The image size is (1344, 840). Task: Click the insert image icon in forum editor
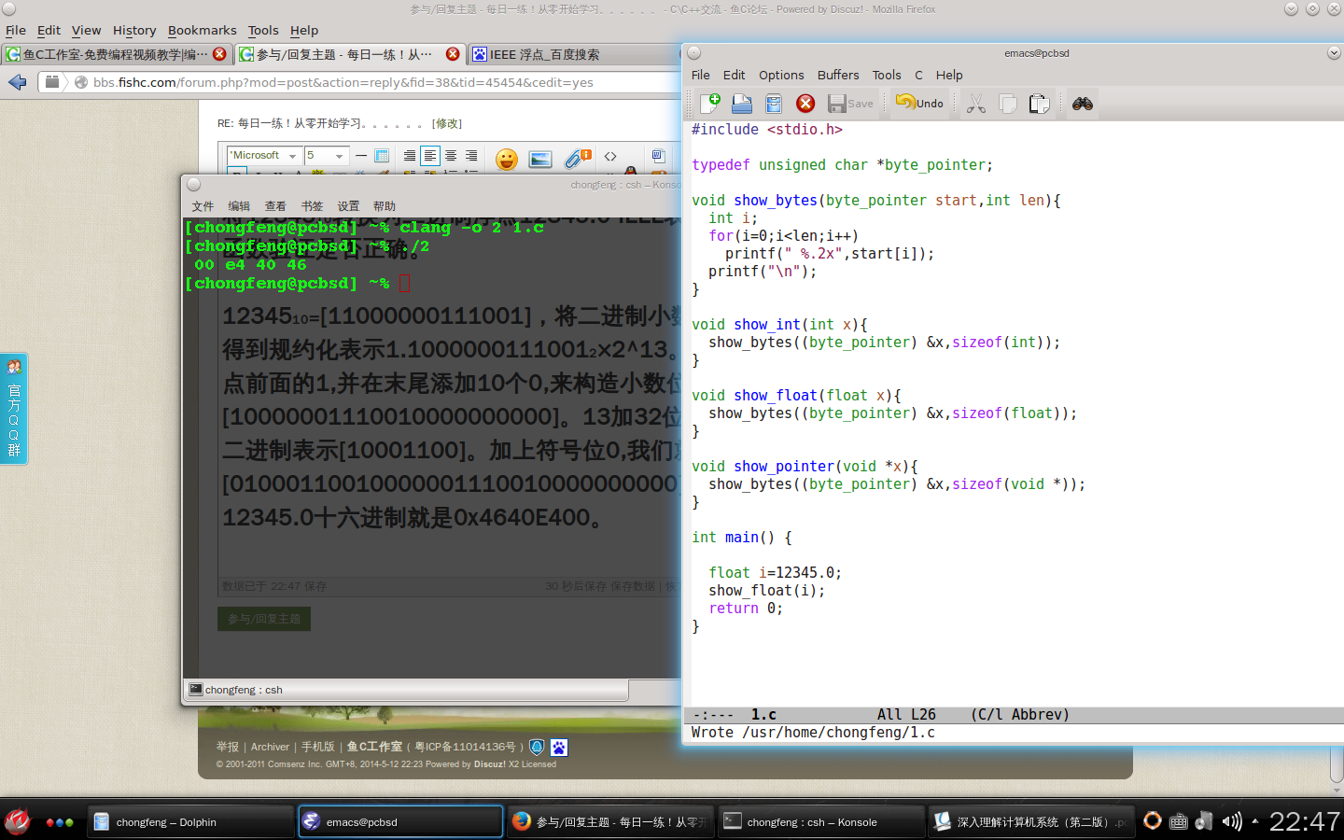540,160
